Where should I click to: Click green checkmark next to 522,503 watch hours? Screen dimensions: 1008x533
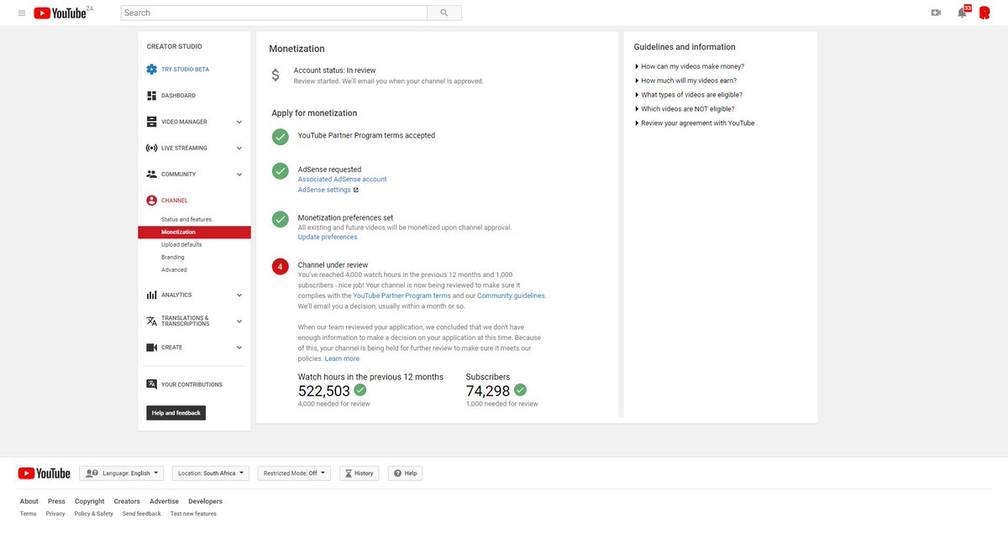(360, 390)
